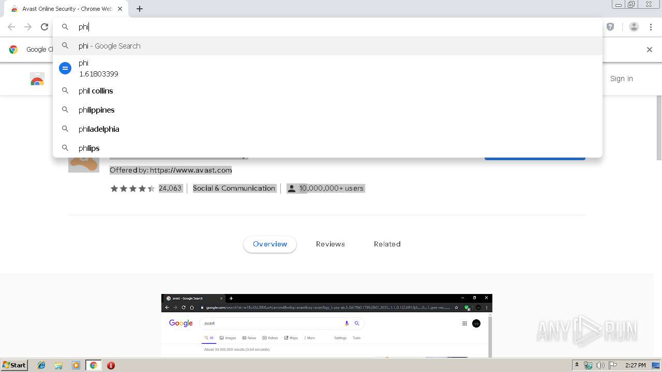Click the Chrome Web Store logo
The image size is (662, 372).
pos(37,79)
